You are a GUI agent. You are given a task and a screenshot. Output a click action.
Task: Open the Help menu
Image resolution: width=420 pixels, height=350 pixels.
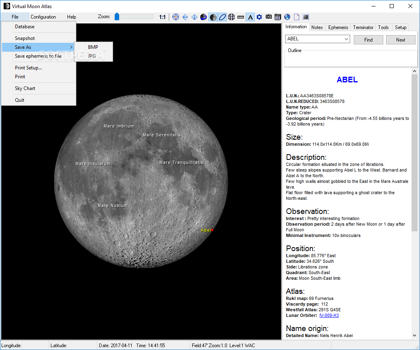tap(71, 17)
